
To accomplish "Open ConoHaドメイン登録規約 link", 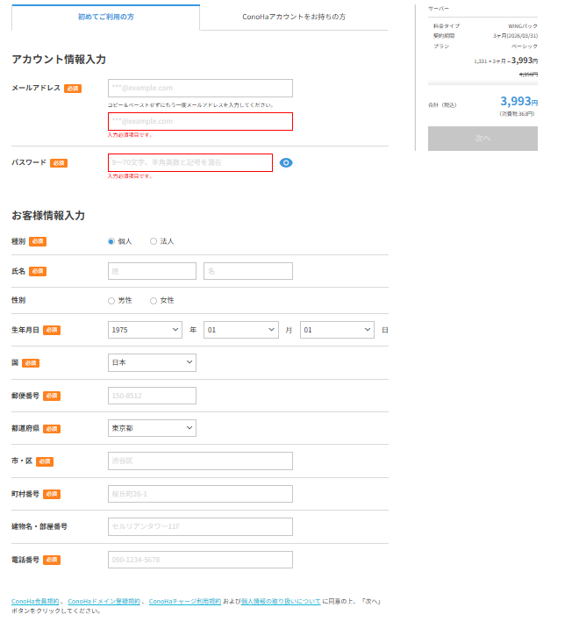I will [104, 601].
